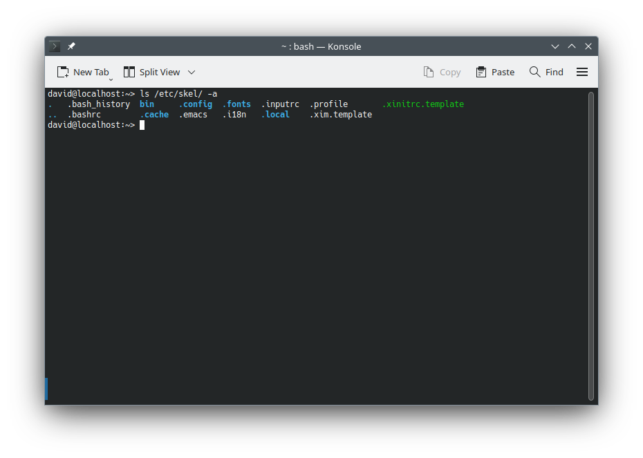Image resolution: width=643 pixels, height=458 pixels.
Task: Maximize the Konsole window
Action: [x=572, y=46]
